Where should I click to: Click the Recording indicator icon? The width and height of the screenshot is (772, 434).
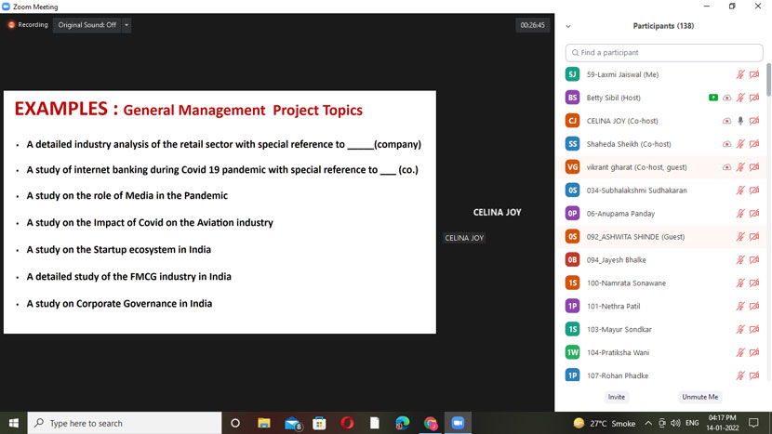coord(12,25)
